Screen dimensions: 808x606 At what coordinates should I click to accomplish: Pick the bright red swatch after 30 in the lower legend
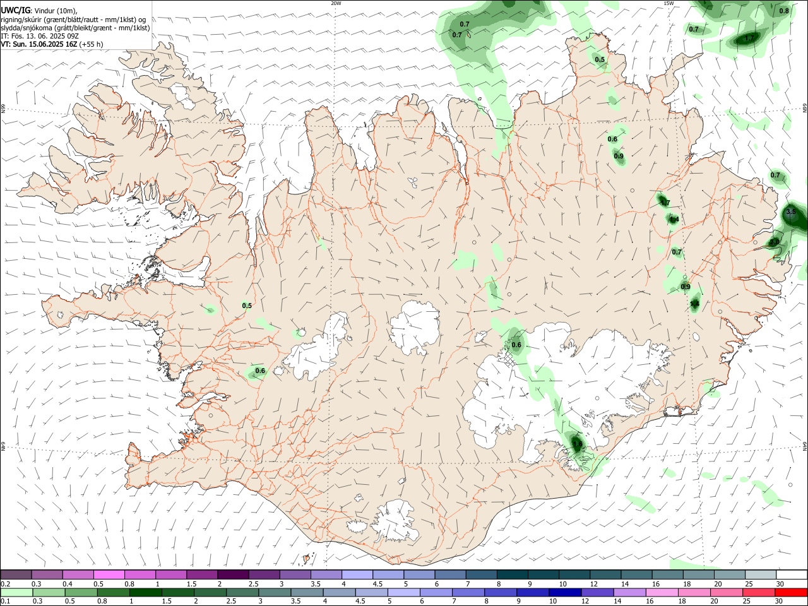pos(791,592)
